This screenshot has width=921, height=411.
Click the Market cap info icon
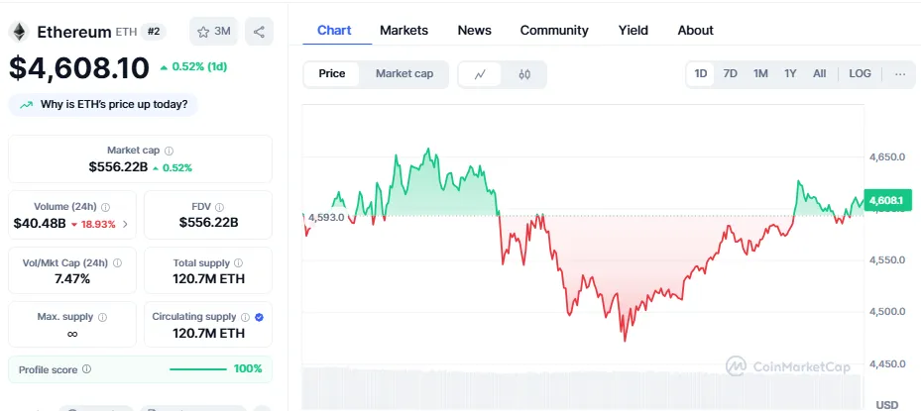[169, 151]
